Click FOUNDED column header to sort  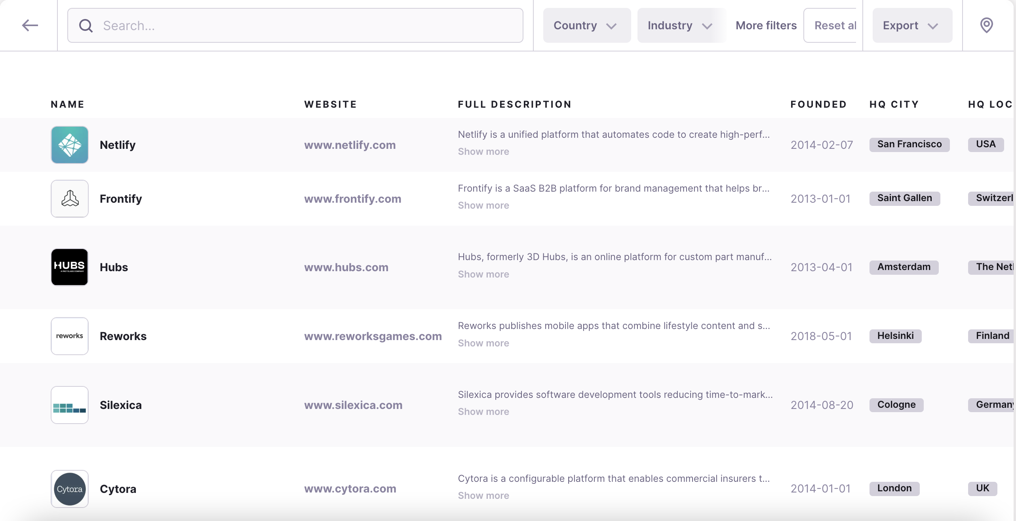tap(819, 104)
